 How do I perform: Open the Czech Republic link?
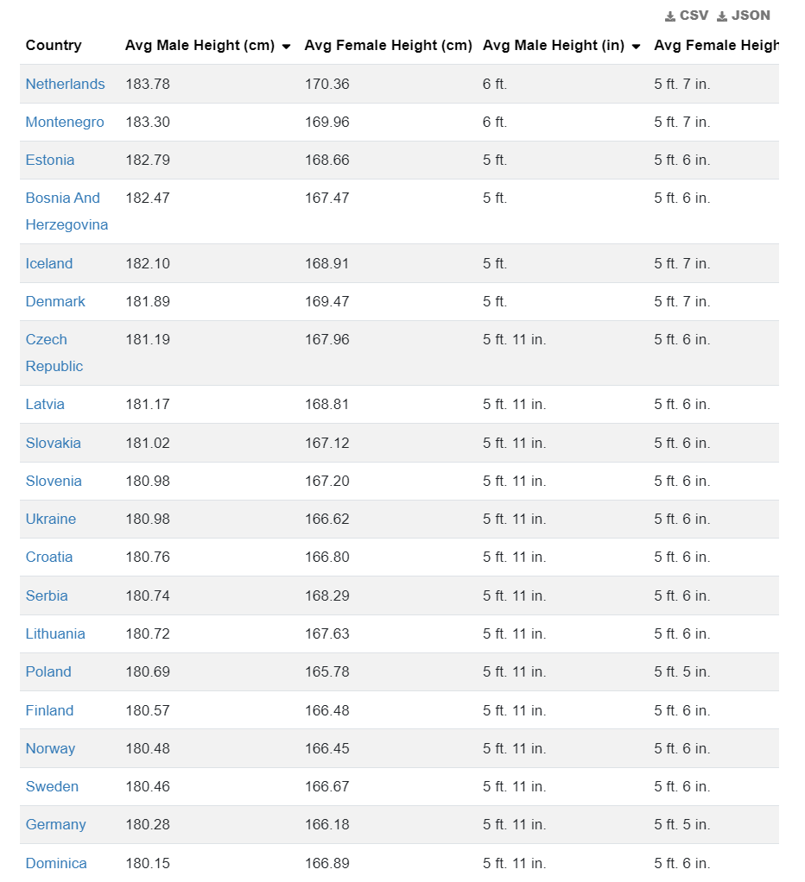[47, 339]
